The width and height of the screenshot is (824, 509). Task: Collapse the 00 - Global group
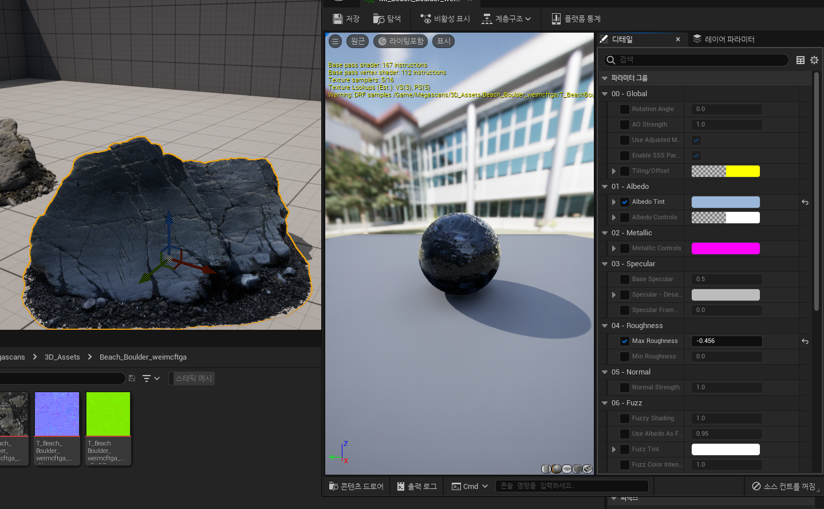pos(605,94)
